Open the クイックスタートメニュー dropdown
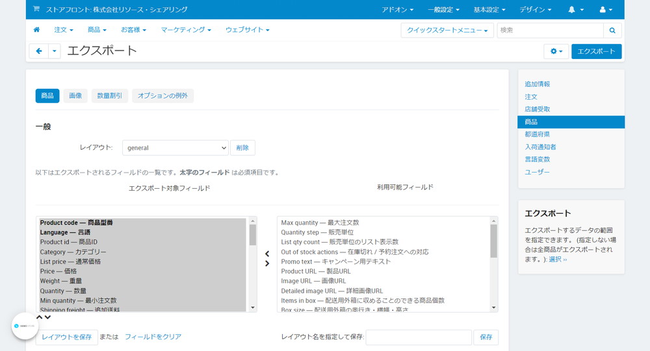Screen dimensions: 650x351 (x=447, y=30)
